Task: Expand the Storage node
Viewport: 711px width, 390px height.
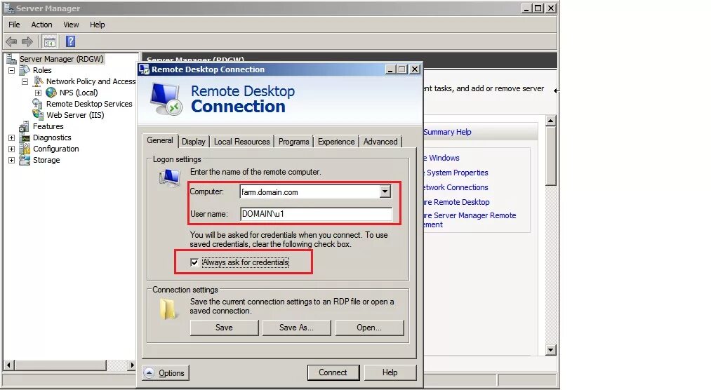Action: (x=12, y=160)
